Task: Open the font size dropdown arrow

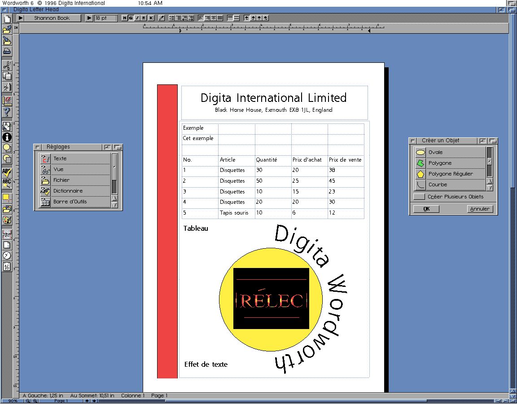Action: (x=89, y=18)
